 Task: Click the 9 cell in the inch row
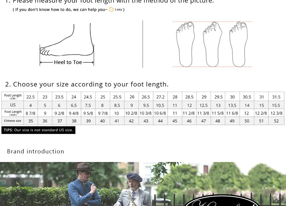pos(45,113)
